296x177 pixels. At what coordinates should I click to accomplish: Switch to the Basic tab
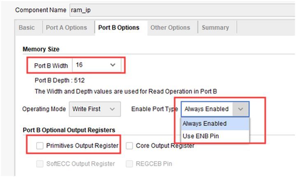tap(27, 28)
